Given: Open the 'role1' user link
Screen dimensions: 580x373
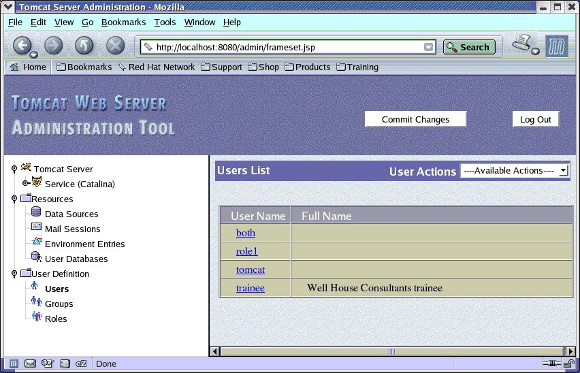Looking at the screenshot, I should coord(246,251).
